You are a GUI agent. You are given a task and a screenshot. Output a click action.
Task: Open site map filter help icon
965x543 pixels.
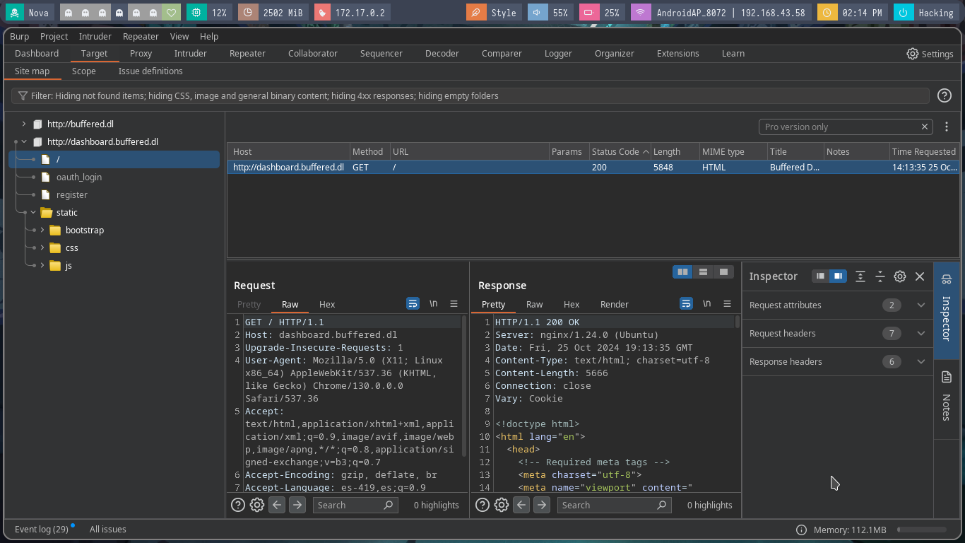click(944, 95)
